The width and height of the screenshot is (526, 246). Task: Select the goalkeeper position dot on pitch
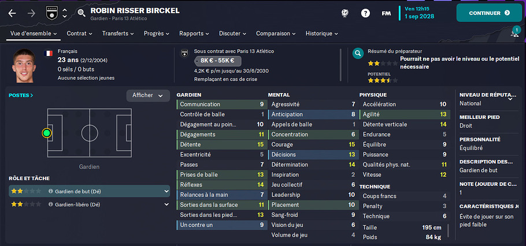click(x=47, y=133)
